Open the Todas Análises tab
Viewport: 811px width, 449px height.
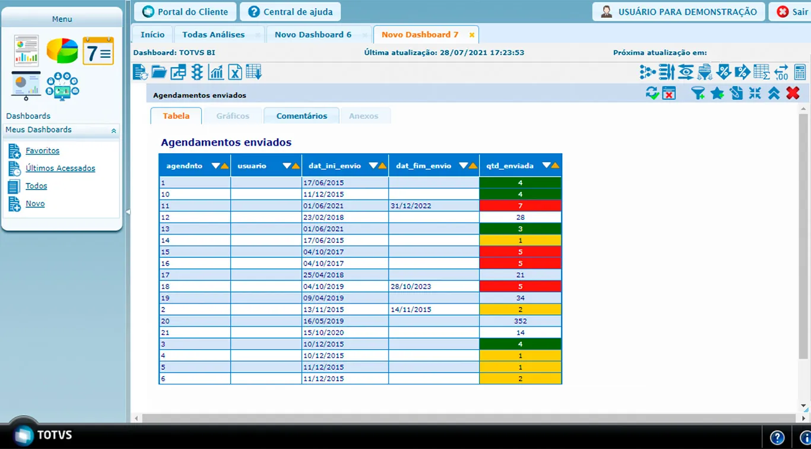(x=213, y=34)
